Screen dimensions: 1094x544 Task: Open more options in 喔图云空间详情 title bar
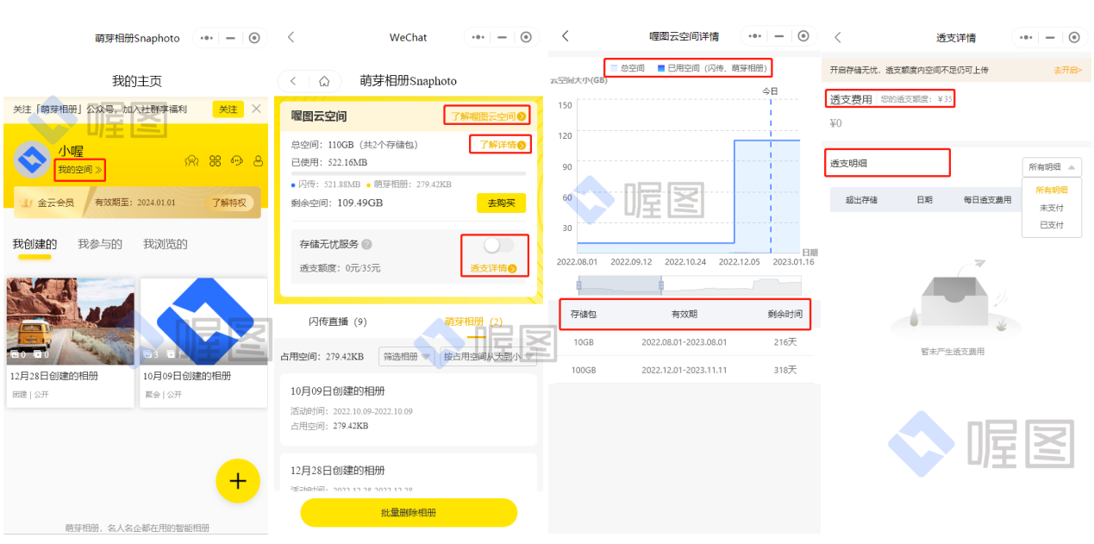coord(754,36)
